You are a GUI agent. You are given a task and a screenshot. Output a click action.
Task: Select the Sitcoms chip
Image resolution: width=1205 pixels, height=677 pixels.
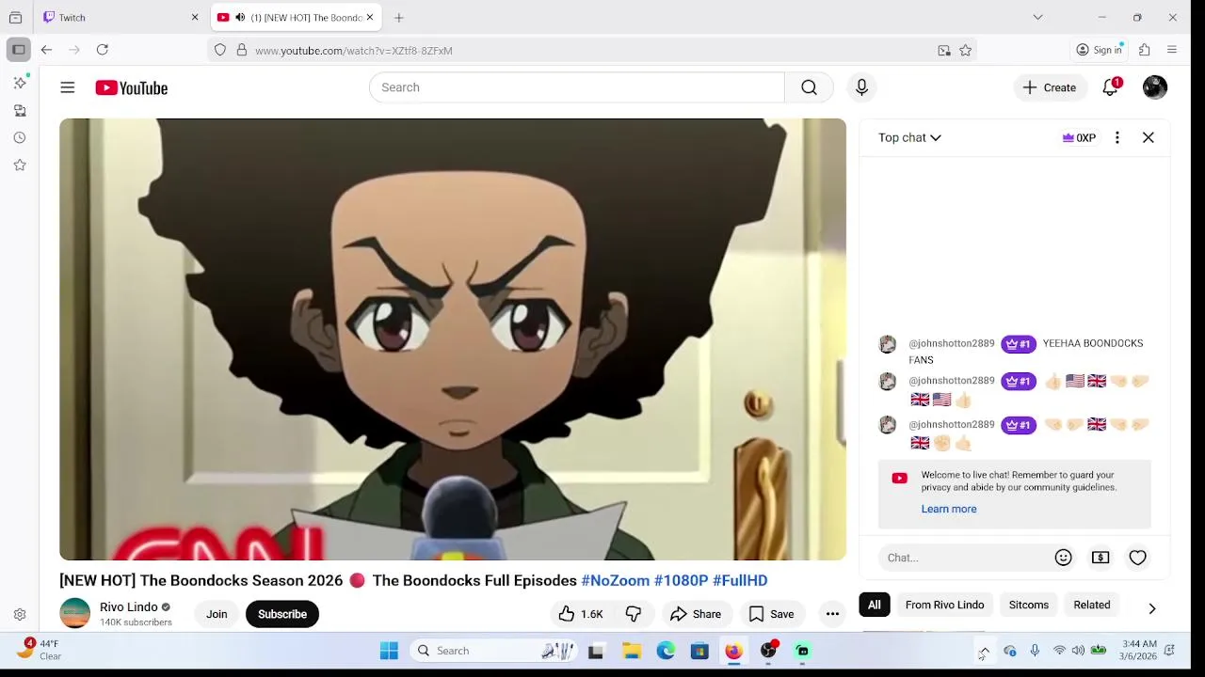click(1029, 605)
